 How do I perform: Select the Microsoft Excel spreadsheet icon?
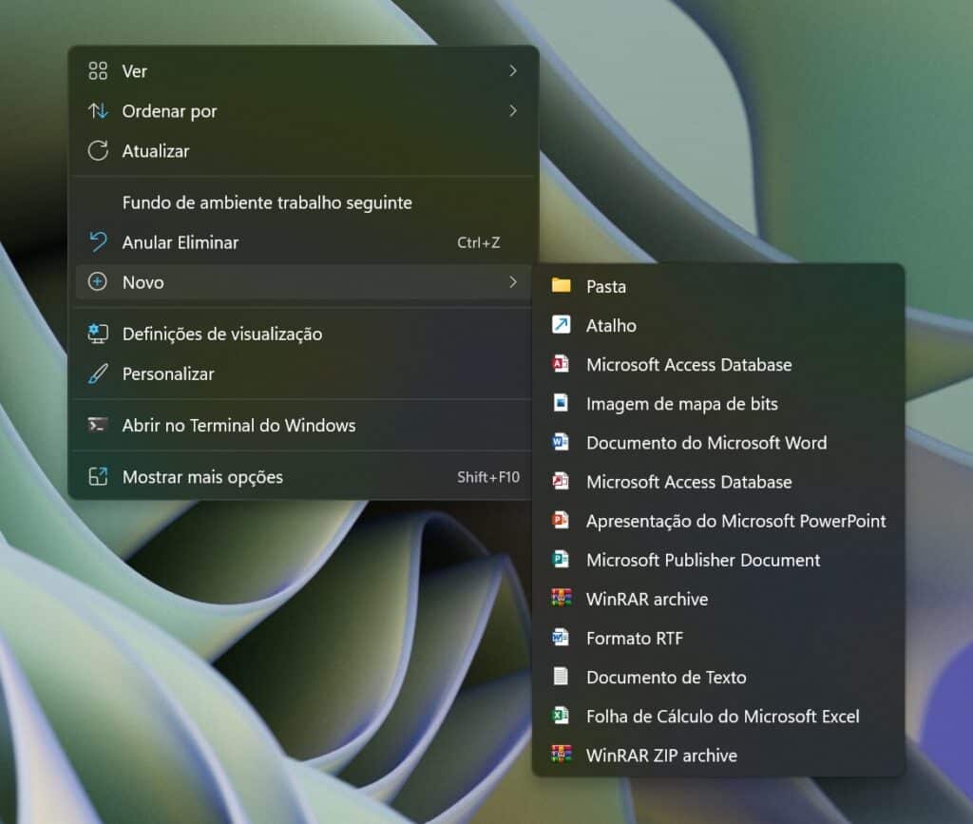560,717
